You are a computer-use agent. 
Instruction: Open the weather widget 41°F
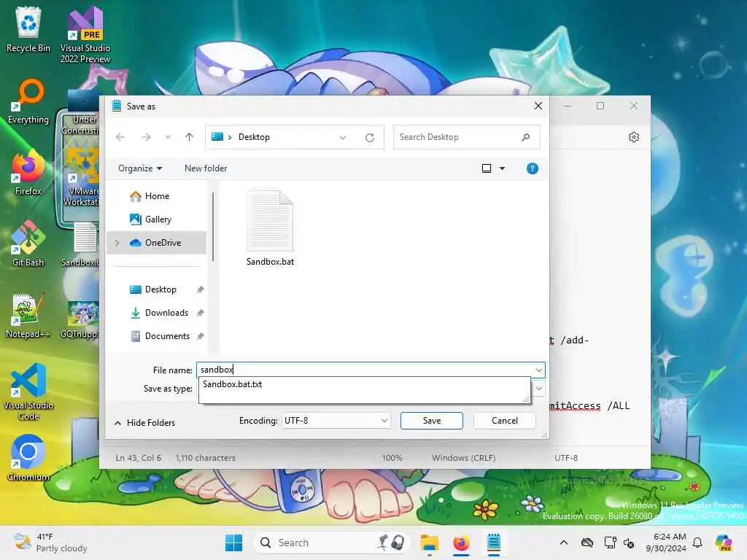coord(50,542)
